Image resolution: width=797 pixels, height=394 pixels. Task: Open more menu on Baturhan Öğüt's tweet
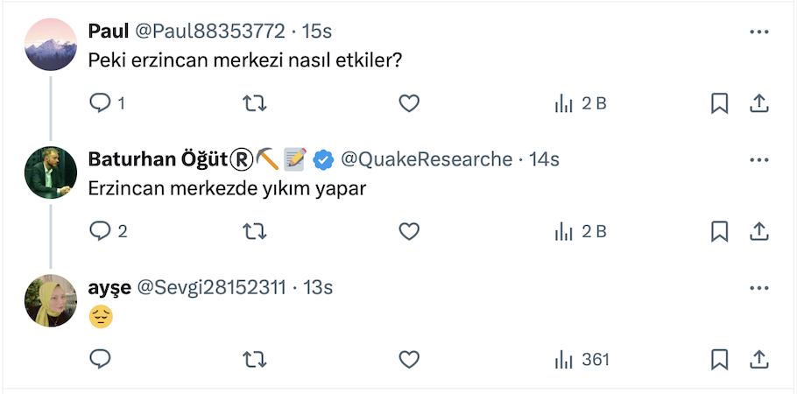tap(758, 159)
